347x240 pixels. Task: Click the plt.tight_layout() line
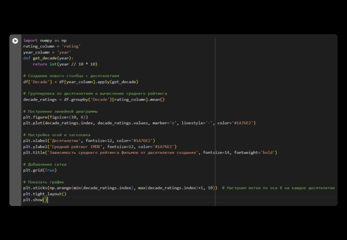pos(45,194)
